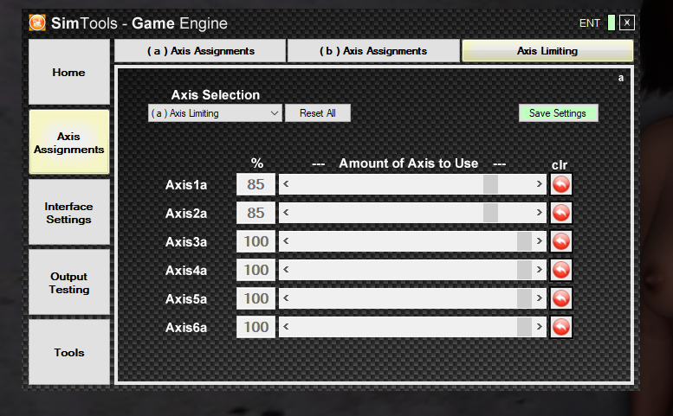The width and height of the screenshot is (673, 416).
Task: Switch to (b) Axis Assignments tab
Action: (x=373, y=51)
